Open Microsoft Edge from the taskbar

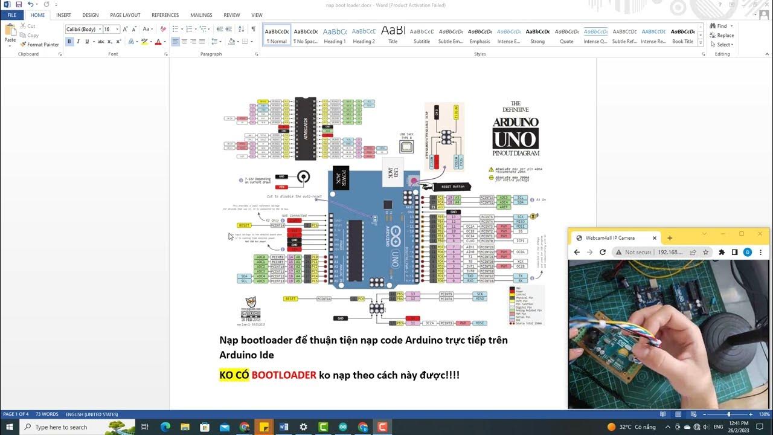pyautogui.click(x=165, y=427)
